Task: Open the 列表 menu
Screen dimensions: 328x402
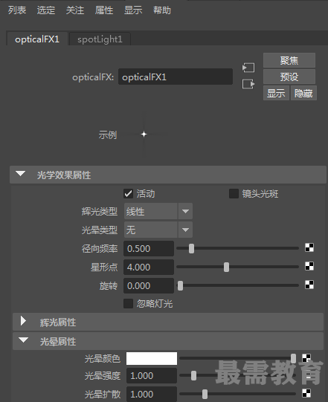Action: tap(17, 10)
